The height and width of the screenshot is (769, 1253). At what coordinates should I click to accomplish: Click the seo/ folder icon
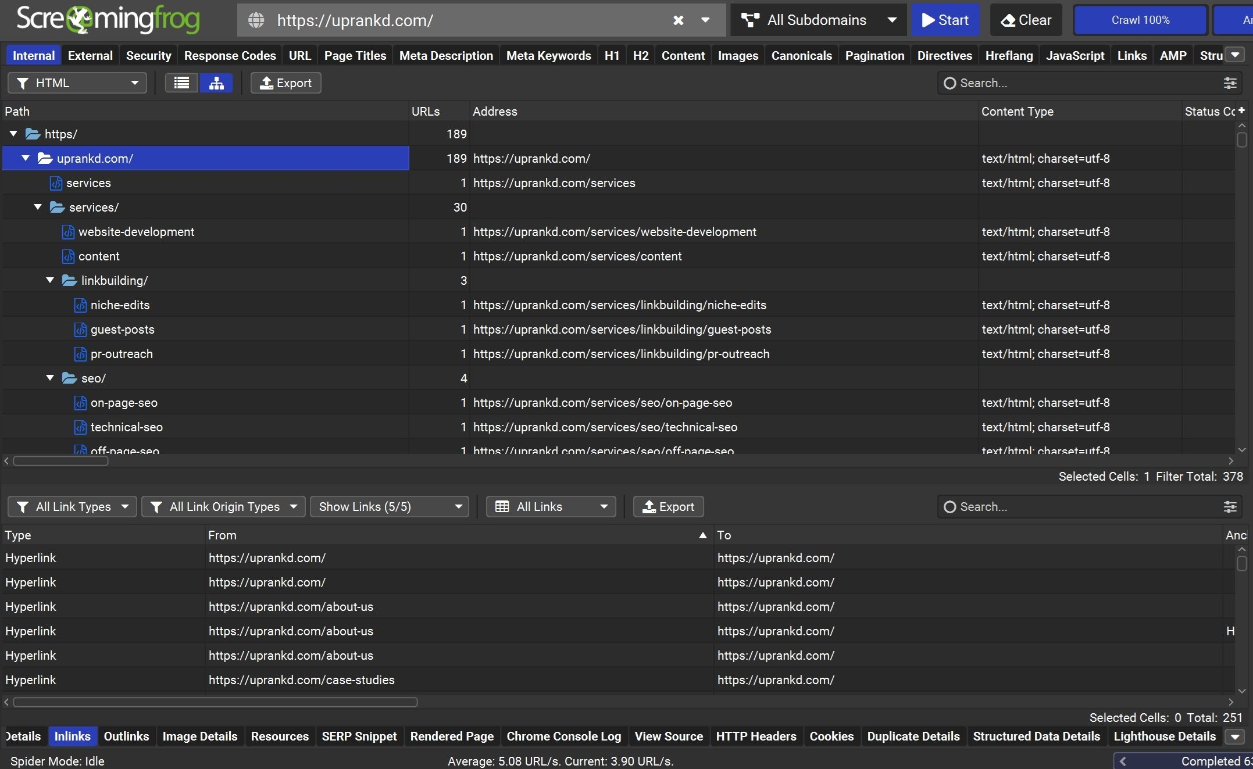coord(69,378)
